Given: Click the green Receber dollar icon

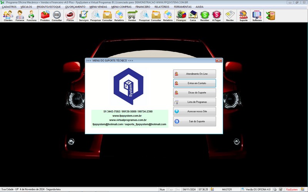Looking at the screenshot, I should 205,16.
